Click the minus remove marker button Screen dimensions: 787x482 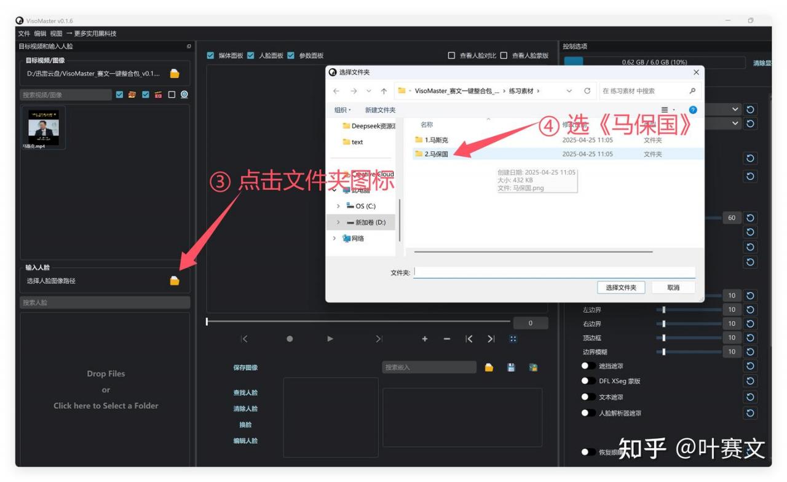[x=447, y=339]
